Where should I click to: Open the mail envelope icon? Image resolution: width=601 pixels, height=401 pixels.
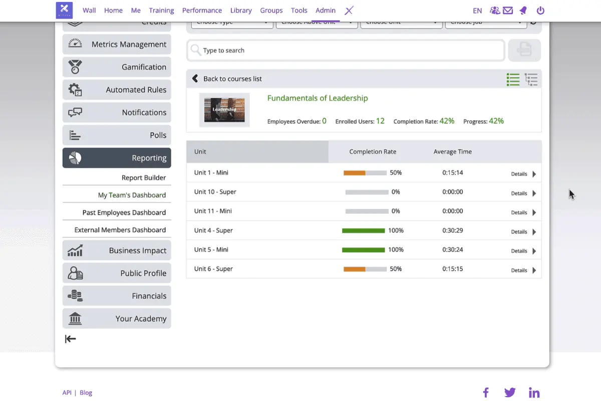(x=508, y=10)
